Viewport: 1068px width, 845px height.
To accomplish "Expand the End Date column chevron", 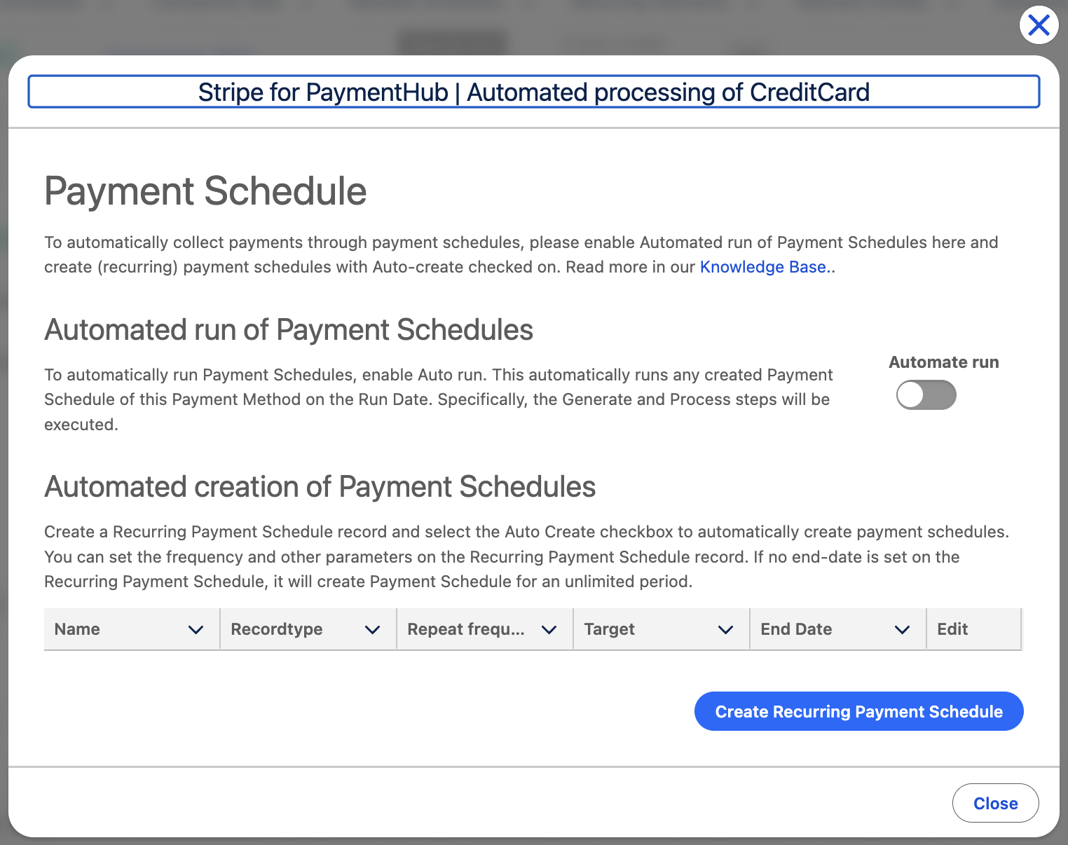I will point(903,630).
